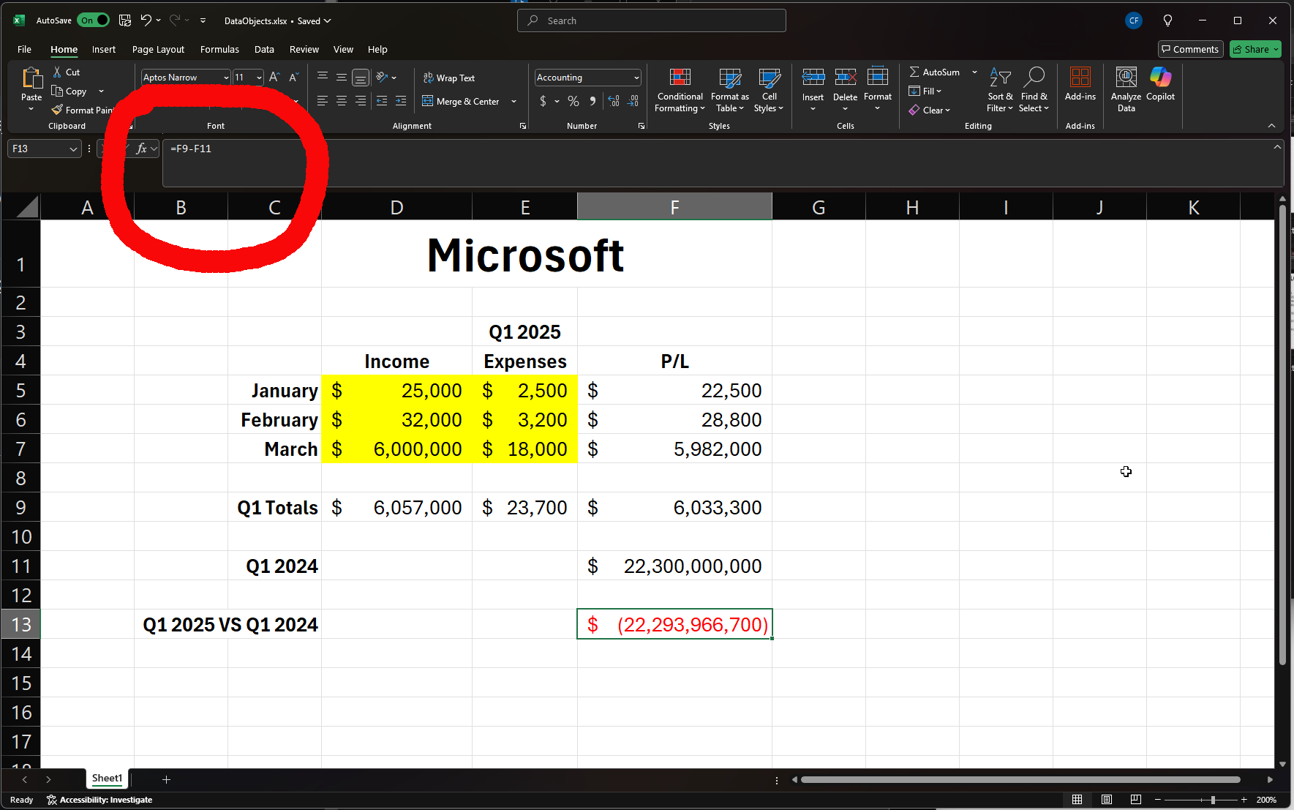Increase font size with the large A icon
The image size is (1294, 810).
click(x=274, y=77)
